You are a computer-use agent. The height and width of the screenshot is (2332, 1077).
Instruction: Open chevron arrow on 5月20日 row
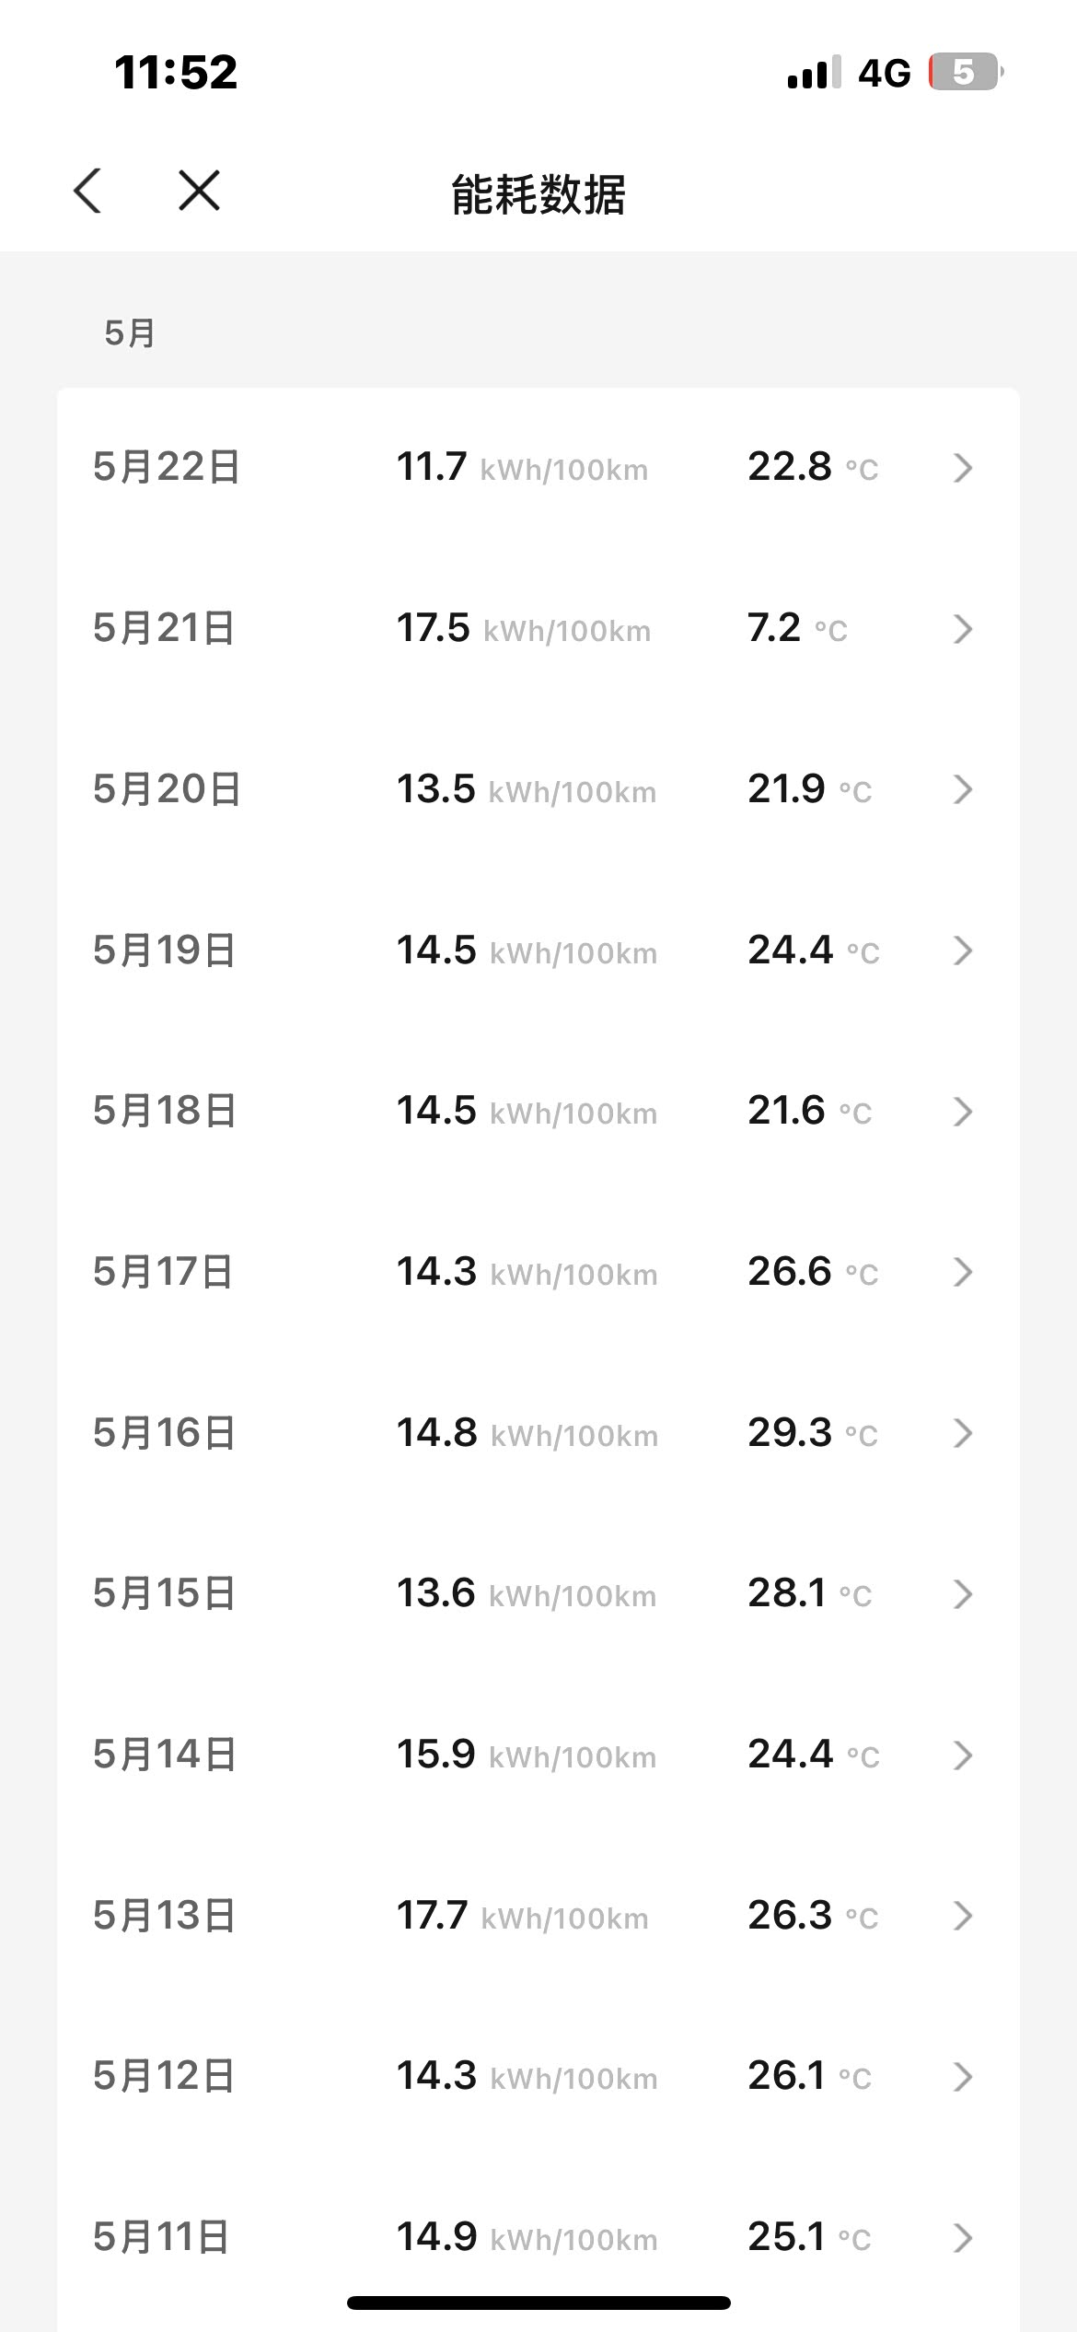(963, 789)
